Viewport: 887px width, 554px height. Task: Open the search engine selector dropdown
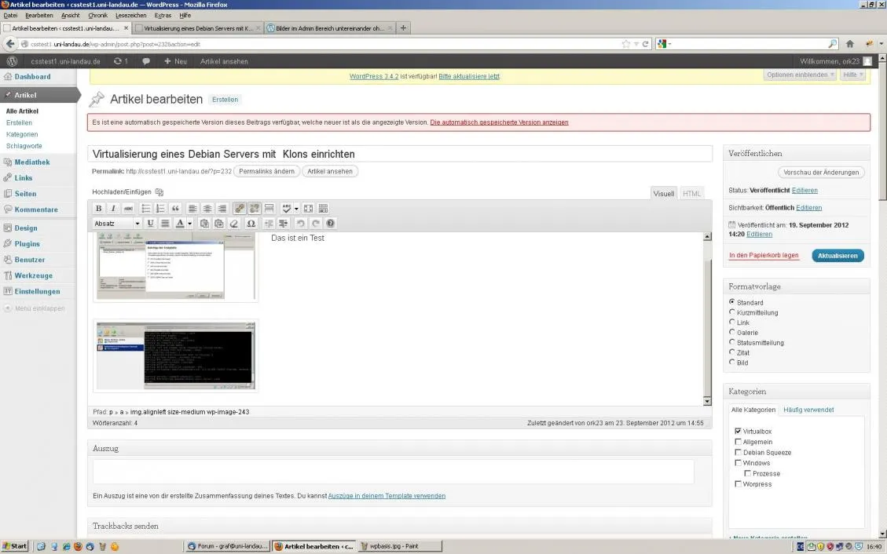tap(663, 43)
